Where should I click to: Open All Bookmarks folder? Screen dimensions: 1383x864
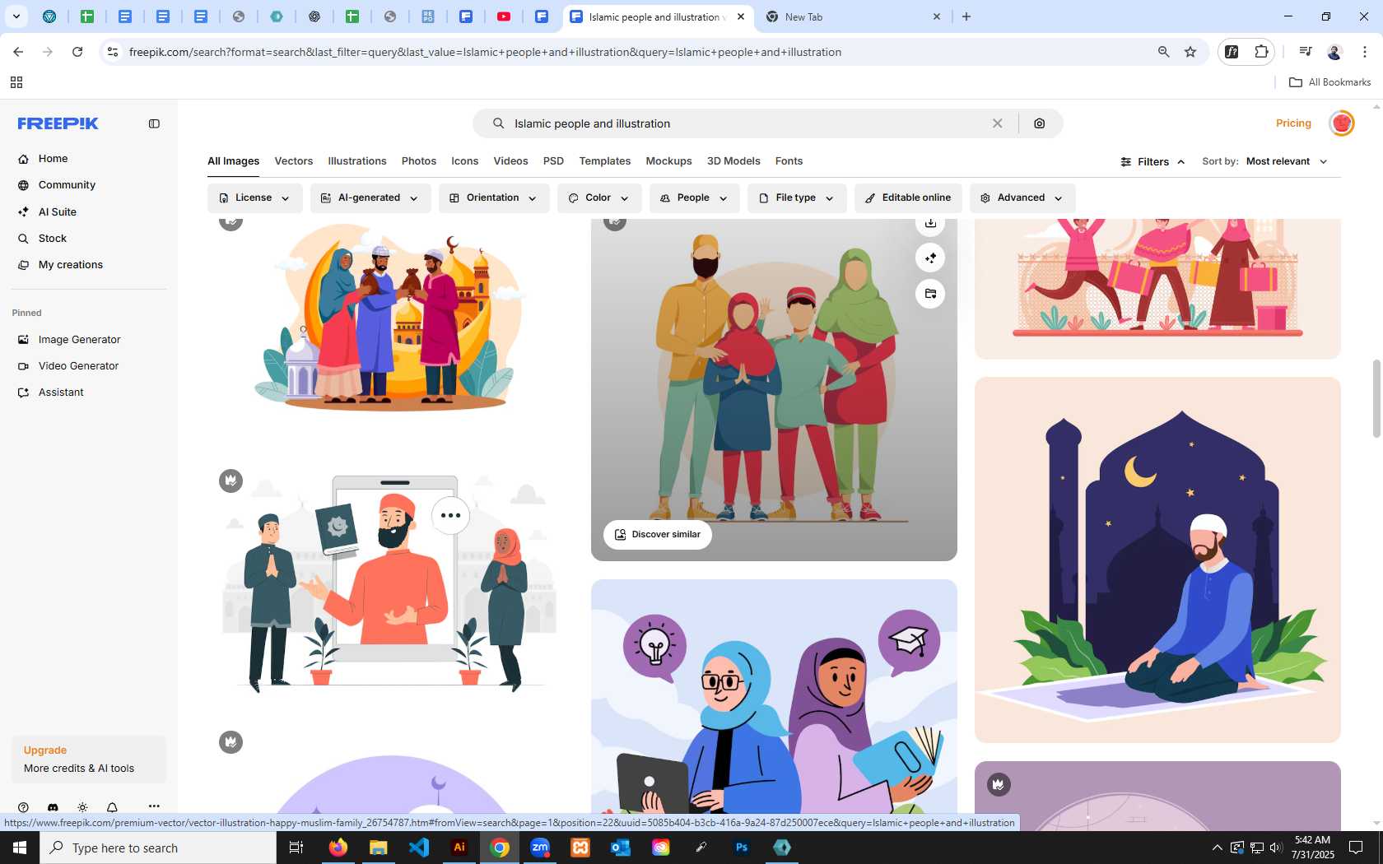(1329, 82)
